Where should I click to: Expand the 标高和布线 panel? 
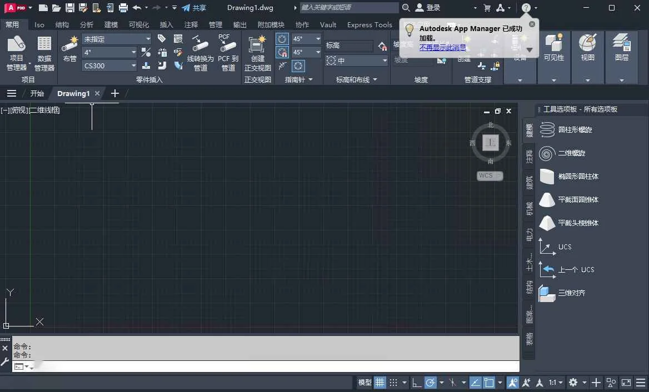pos(356,79)
